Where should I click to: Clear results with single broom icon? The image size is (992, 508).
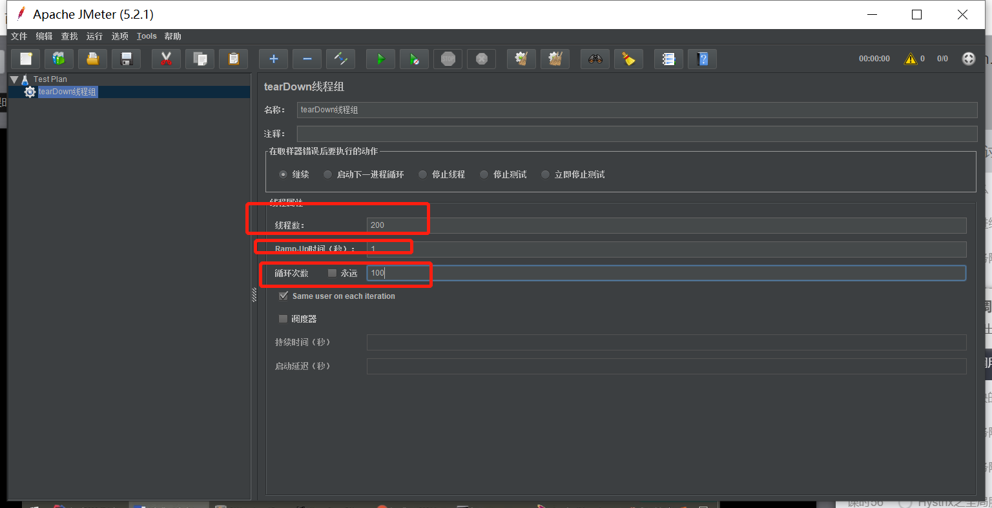(522, 59)
